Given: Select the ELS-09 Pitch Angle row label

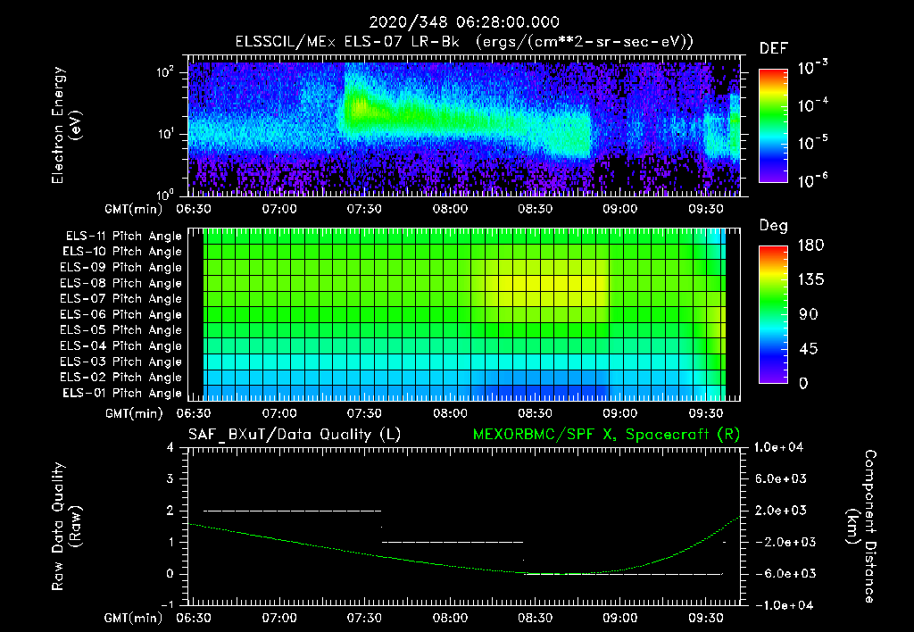Looking at the screenshot, I should pyautogui.click(x=121, y=268).
